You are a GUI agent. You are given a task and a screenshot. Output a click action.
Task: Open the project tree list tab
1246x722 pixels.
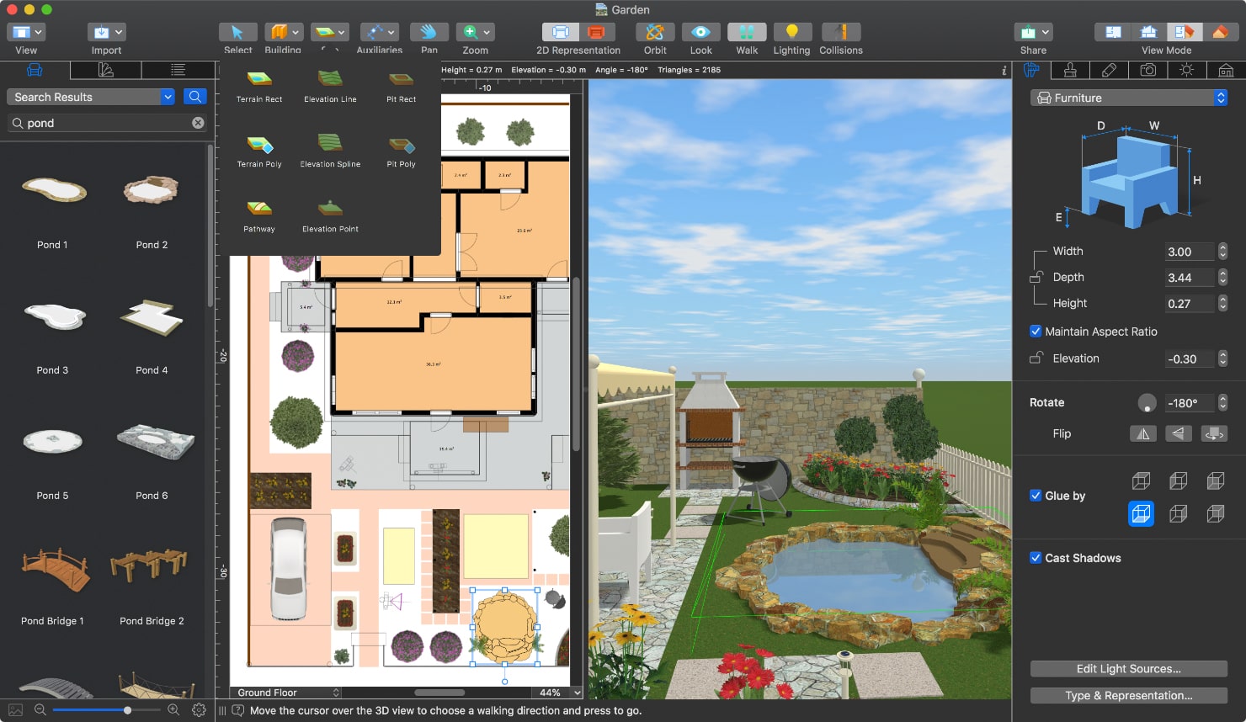[177, 70]
